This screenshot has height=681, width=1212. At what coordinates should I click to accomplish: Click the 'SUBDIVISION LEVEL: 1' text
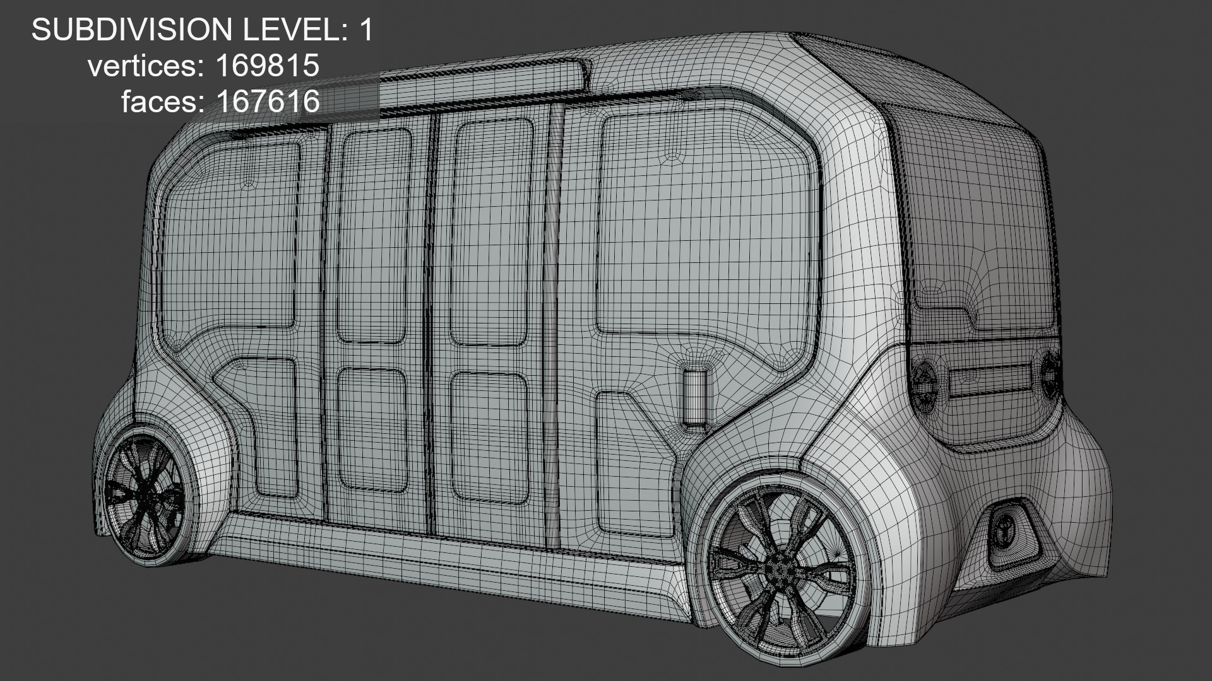pos(203,30)
